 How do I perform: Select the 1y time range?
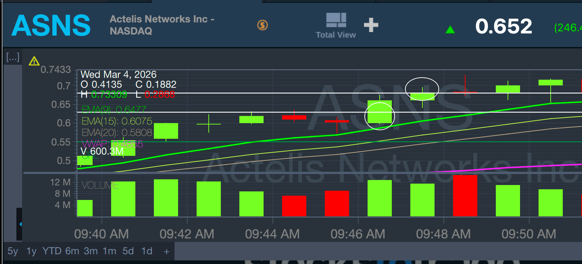(32, 251)
